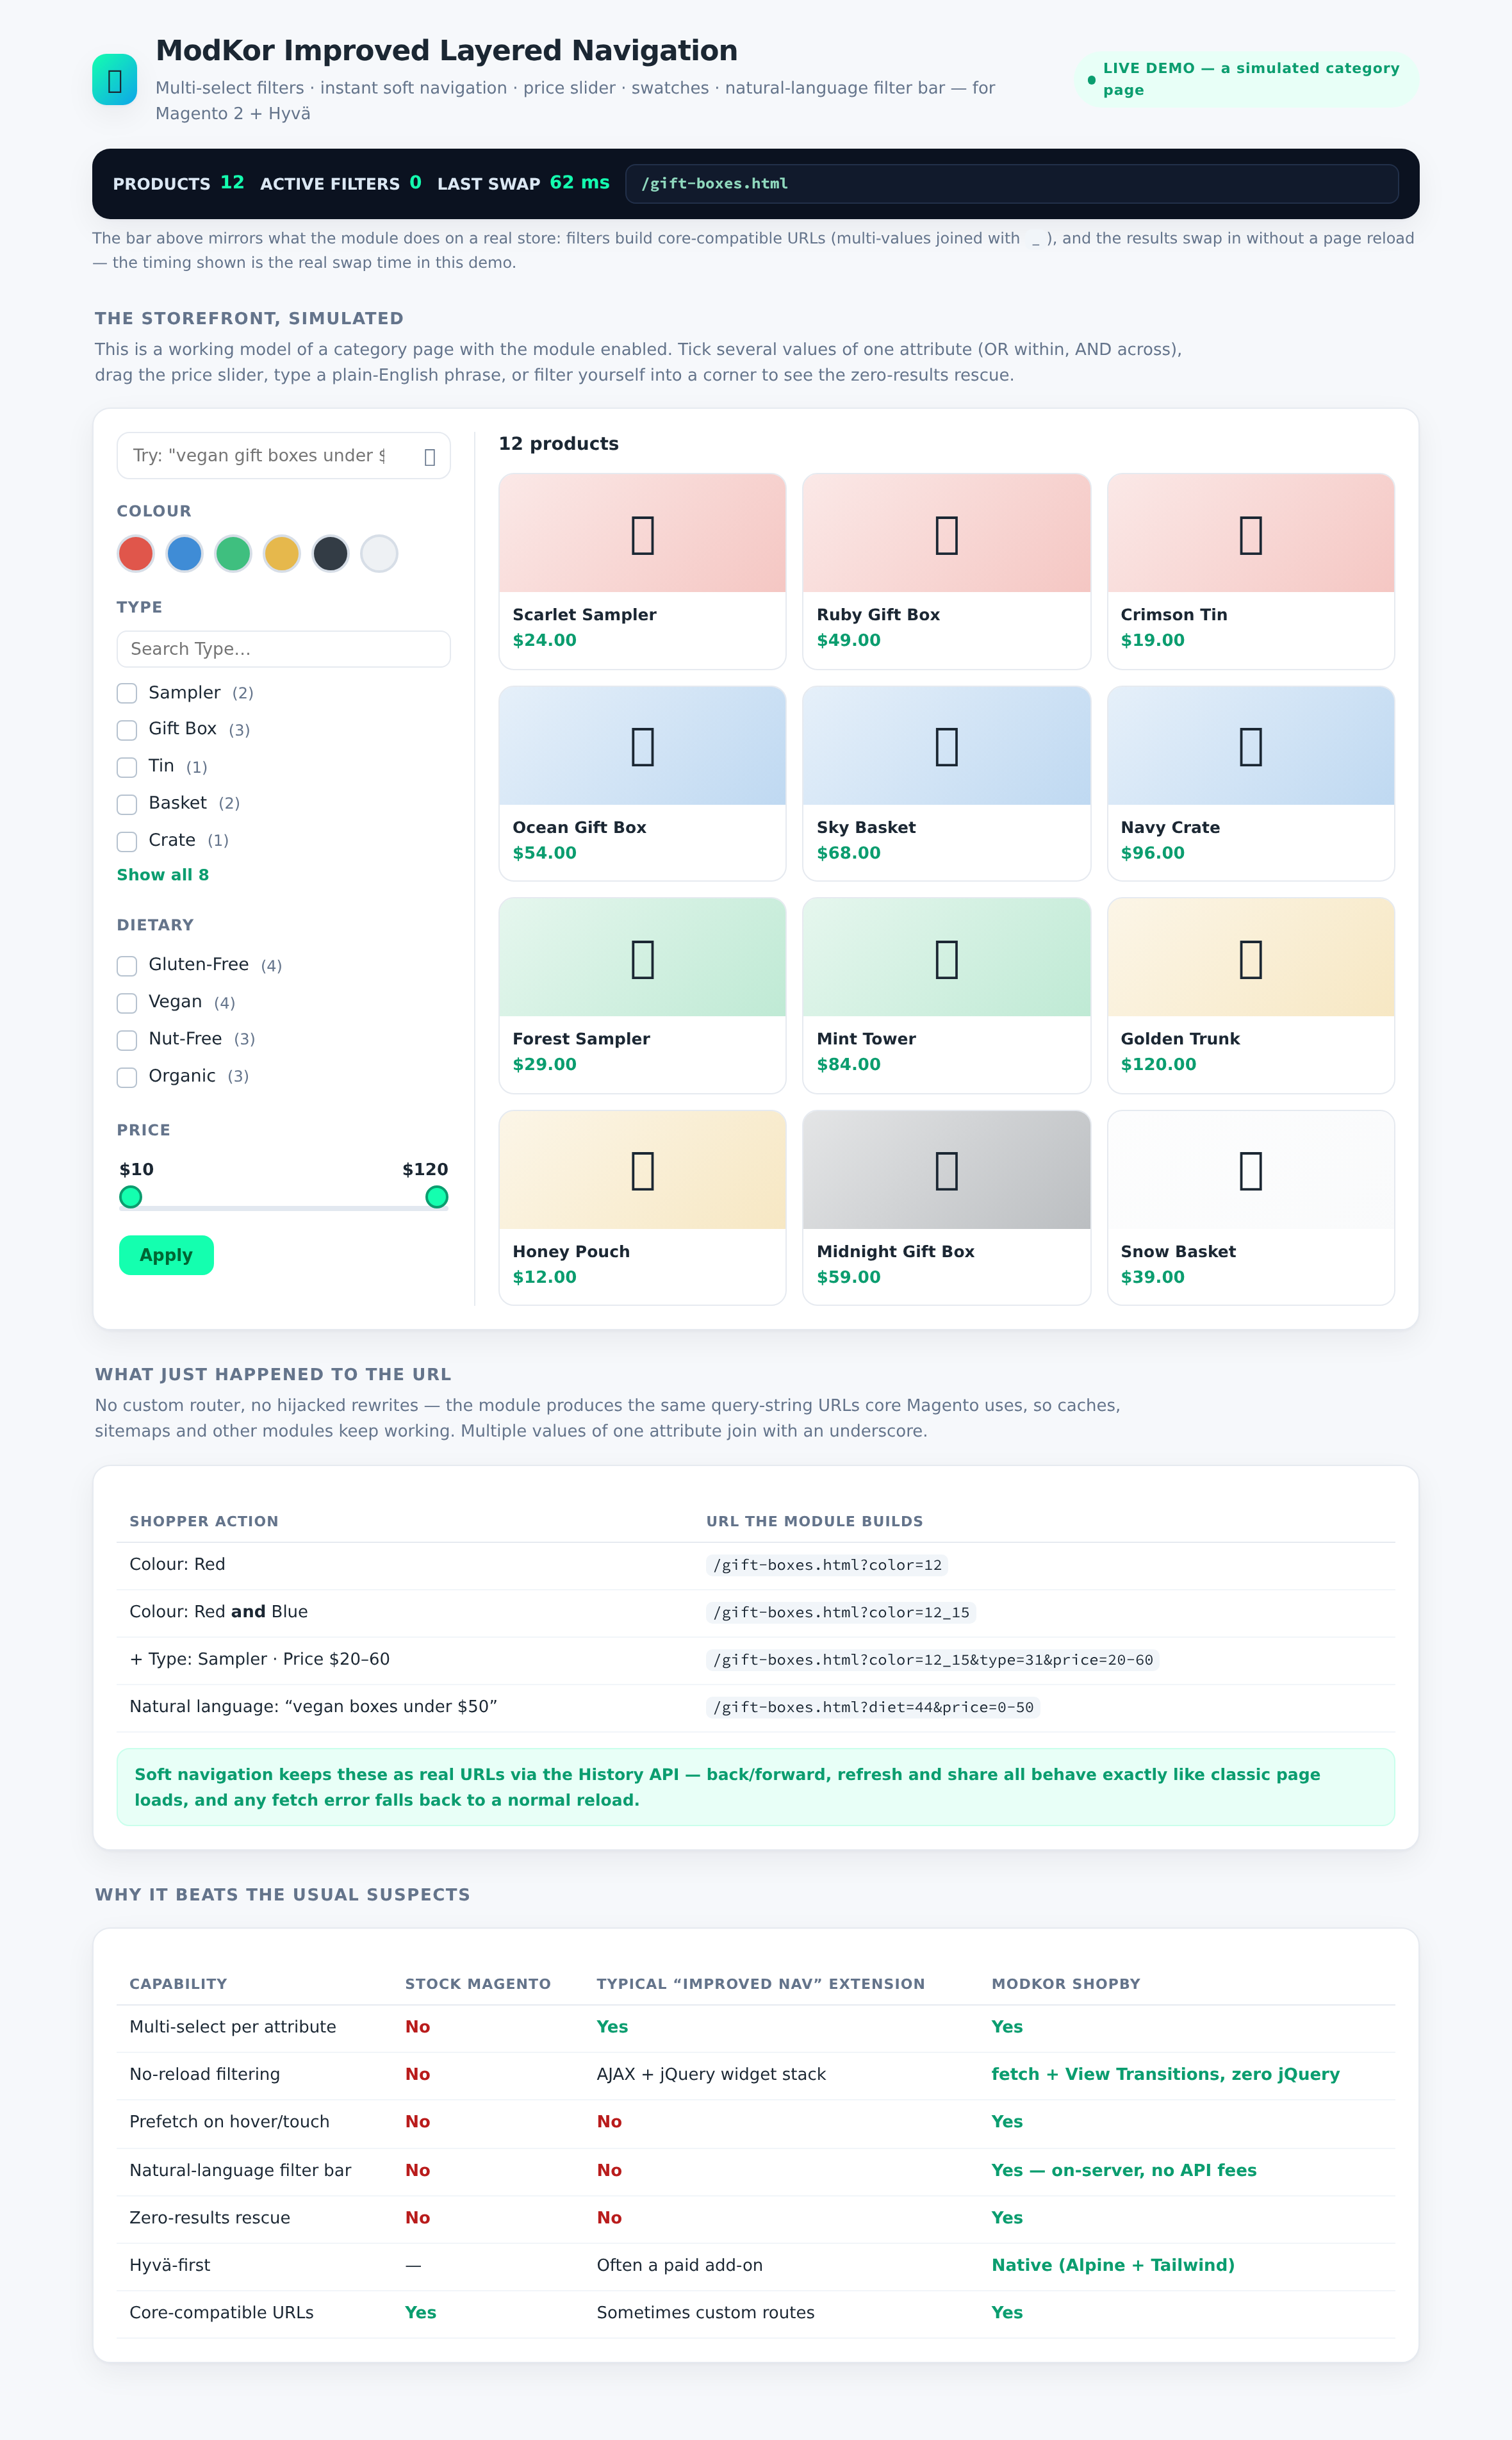Open the Snow Basket product image
This screenshot has width=1512, height=2440.
(x=1250, y=1170)
